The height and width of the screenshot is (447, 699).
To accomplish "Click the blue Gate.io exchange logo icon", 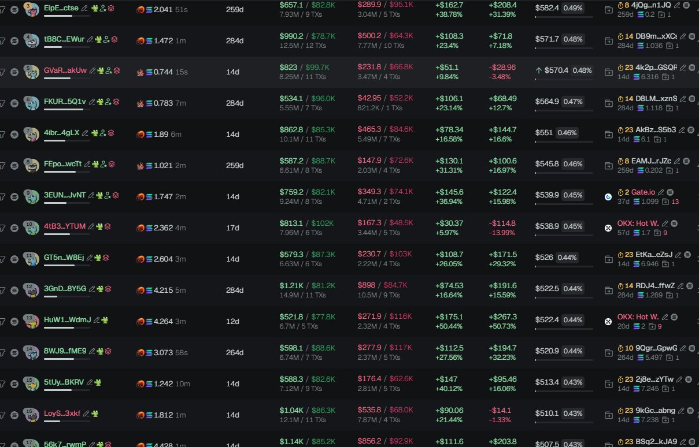I will click(608, 196).
